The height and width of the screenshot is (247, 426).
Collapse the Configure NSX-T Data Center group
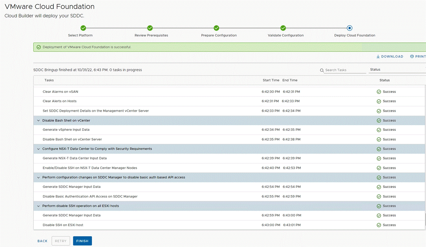(x=38, y=149)
